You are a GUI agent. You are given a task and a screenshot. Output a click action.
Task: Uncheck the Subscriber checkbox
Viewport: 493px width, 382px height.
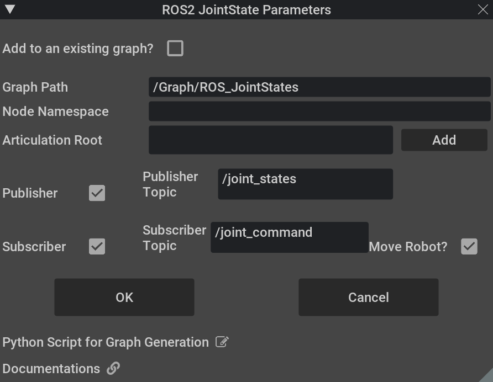97,246
